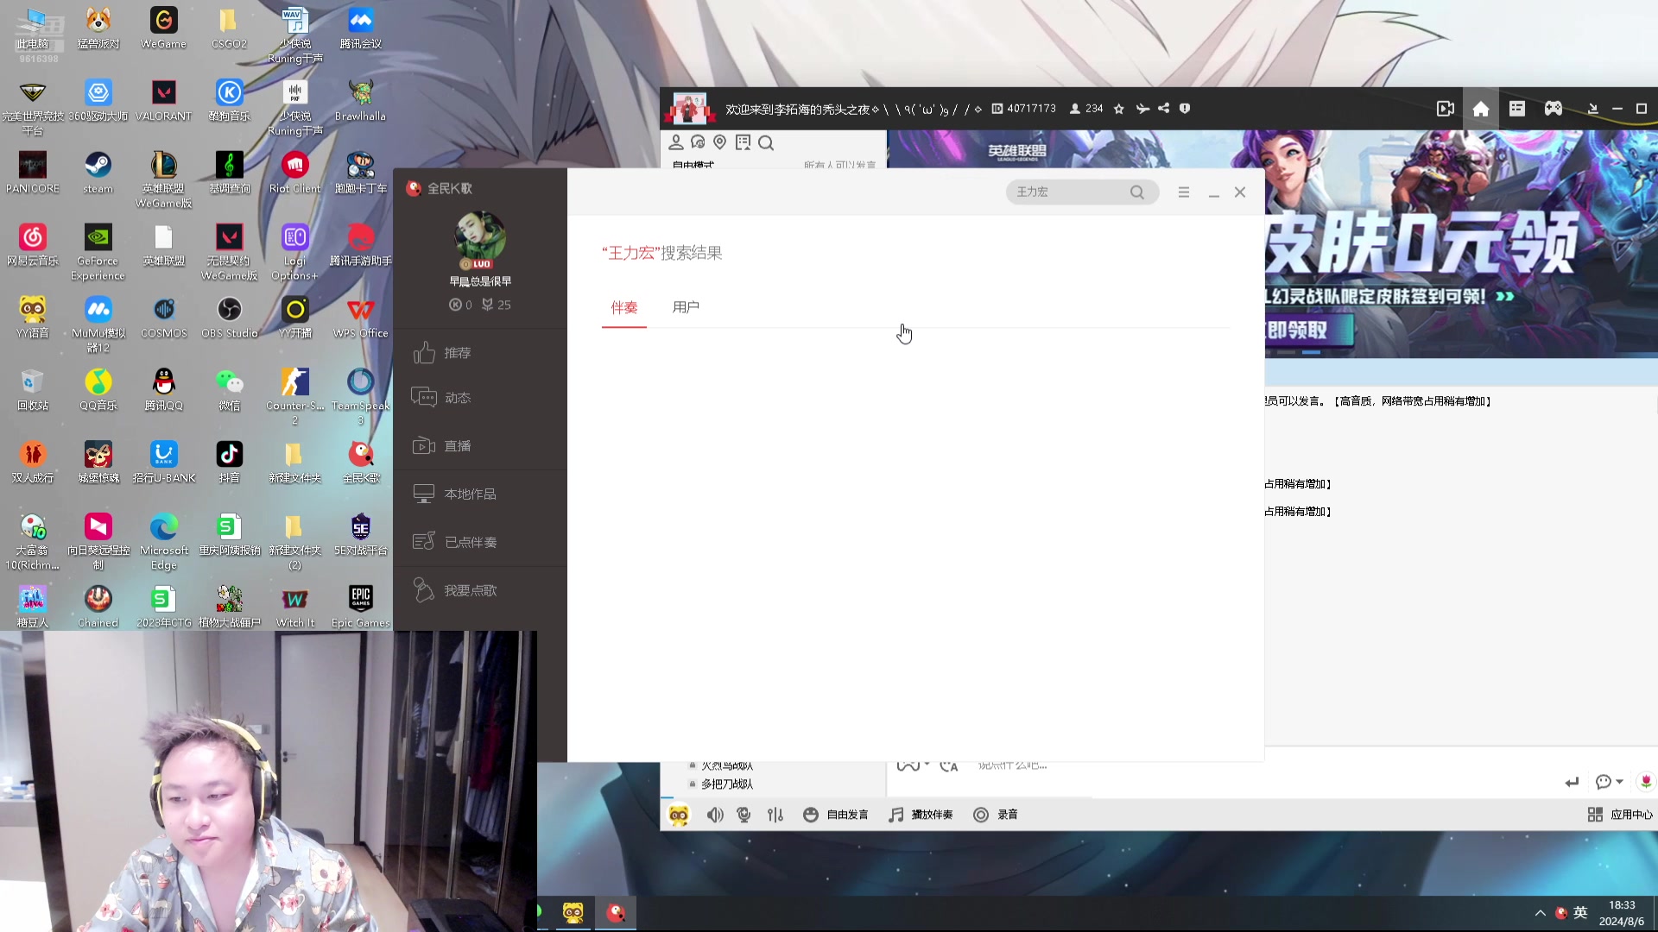
Task: Switch to the 伴奏 results tab
Action: pyautogui.click(x=623, y=308)
